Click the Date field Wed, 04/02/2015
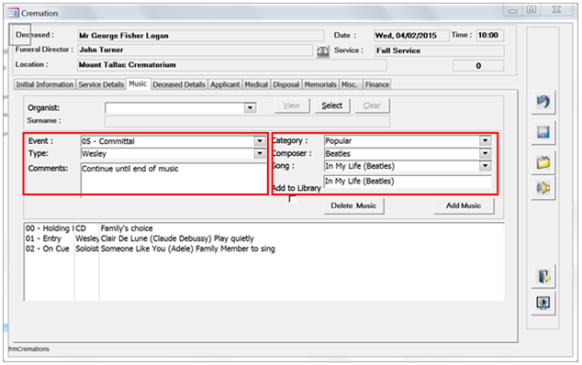Viewport: 582px width, 365px height. (411, 36)
